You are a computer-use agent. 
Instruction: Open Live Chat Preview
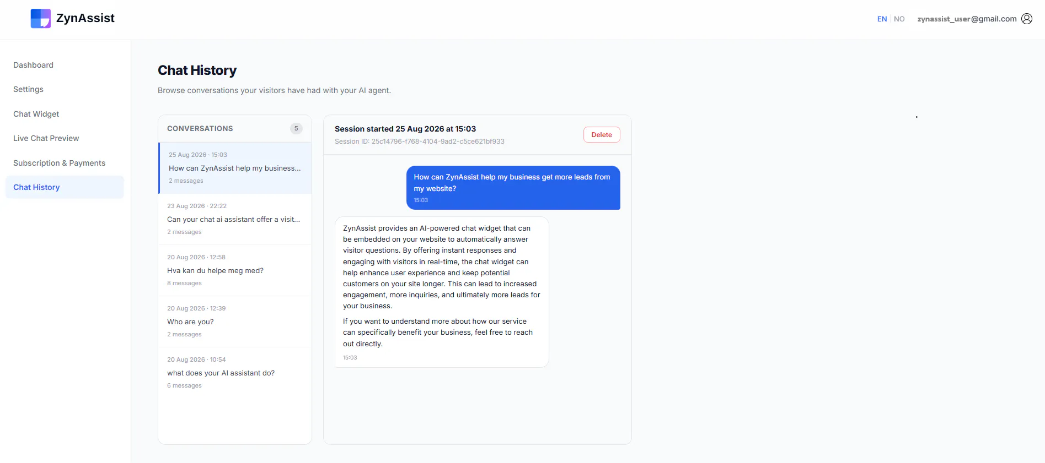46,138
